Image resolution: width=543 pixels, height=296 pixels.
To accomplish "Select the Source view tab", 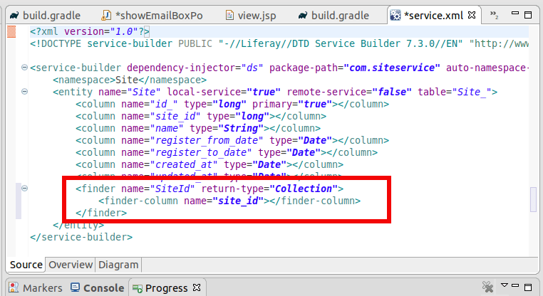I will click(27, 265).
